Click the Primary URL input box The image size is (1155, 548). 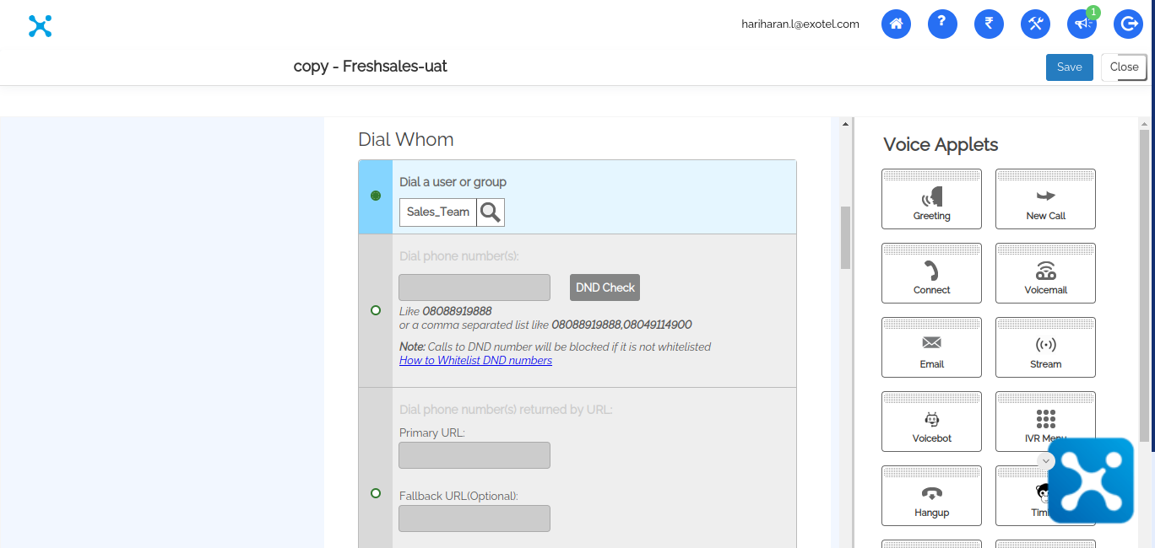click(474, 455)
